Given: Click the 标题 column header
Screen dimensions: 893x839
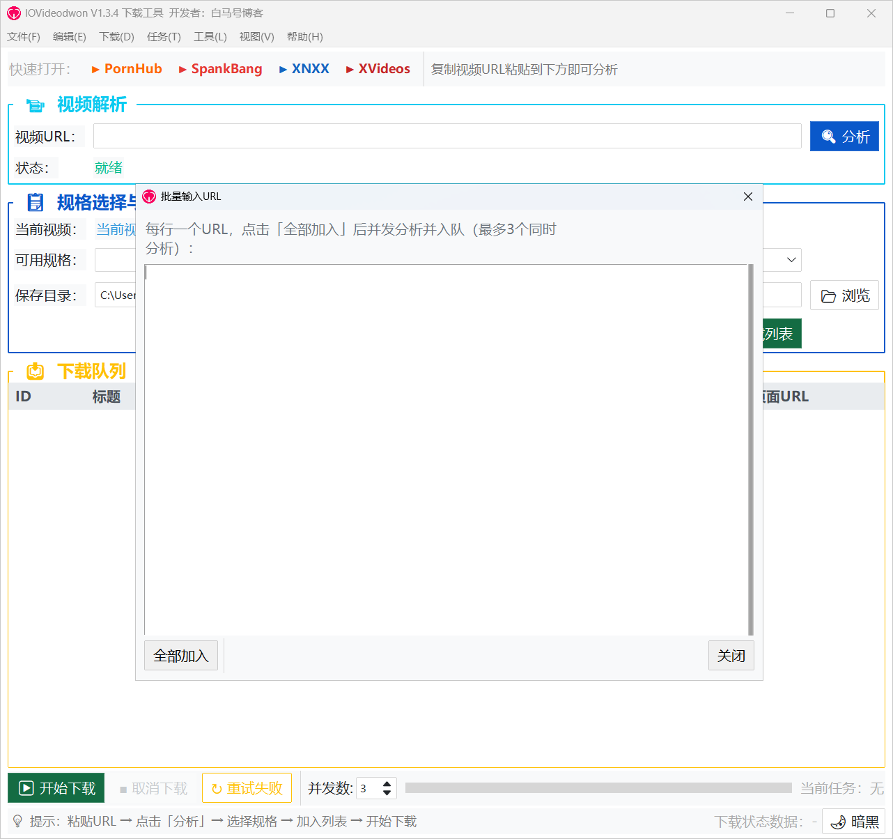Looking at the screenshot, I should pyautogui.click(x=107, y=397).
